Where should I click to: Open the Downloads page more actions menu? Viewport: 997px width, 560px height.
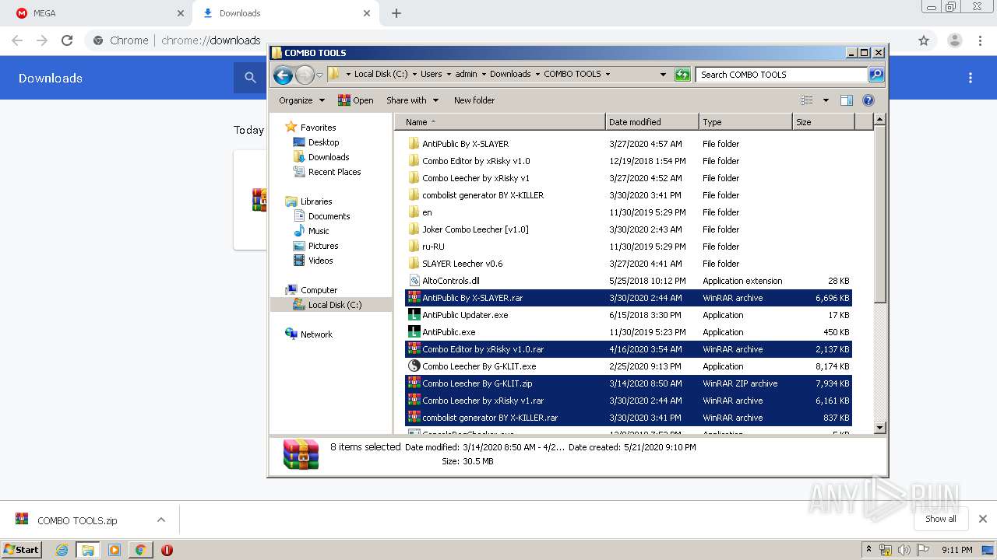pyautogui.click(x=971, y=78)
